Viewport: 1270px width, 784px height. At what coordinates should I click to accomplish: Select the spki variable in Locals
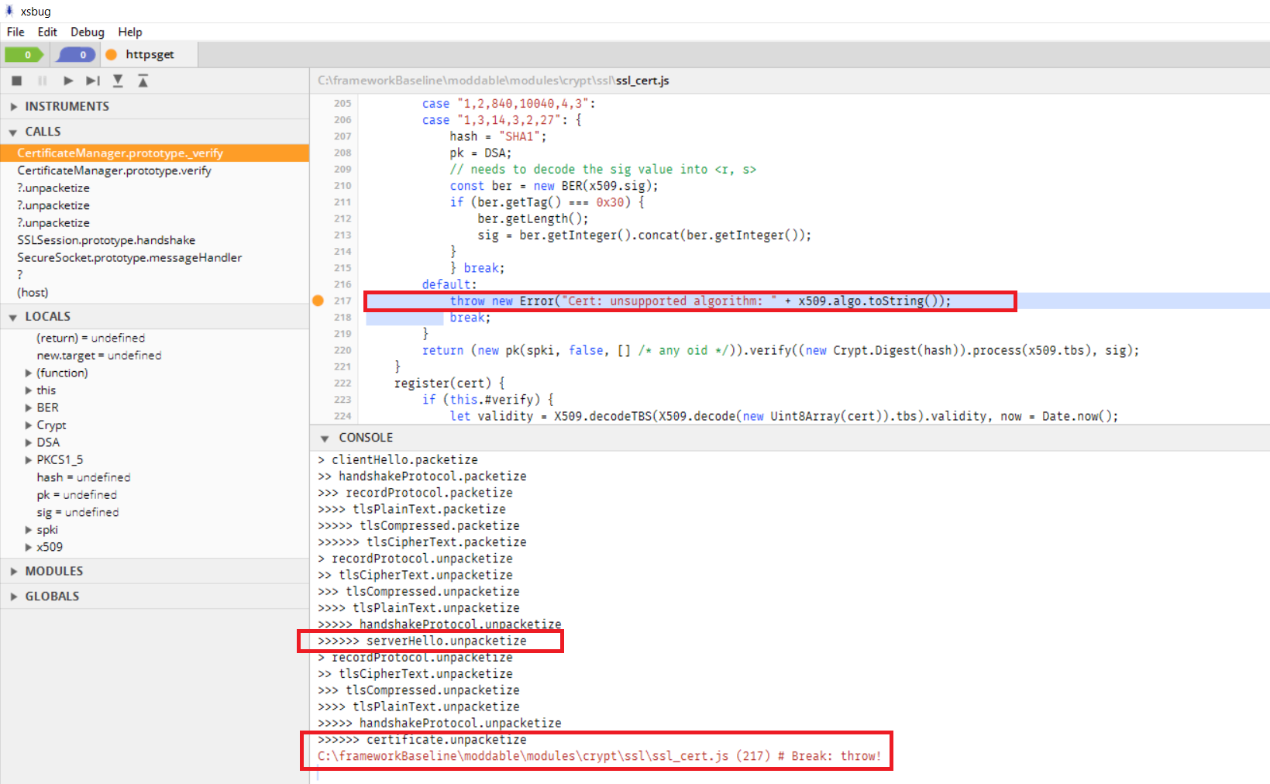47,529
